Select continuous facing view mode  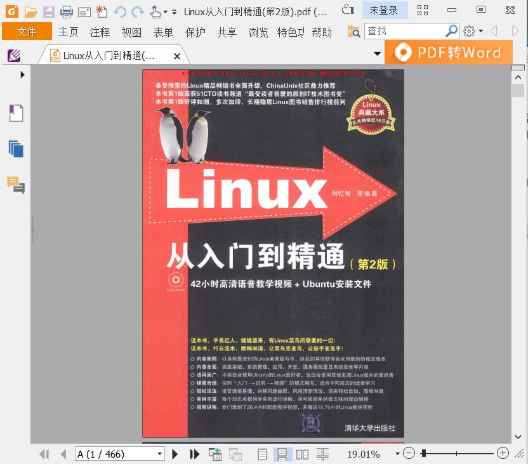[322, 454]
